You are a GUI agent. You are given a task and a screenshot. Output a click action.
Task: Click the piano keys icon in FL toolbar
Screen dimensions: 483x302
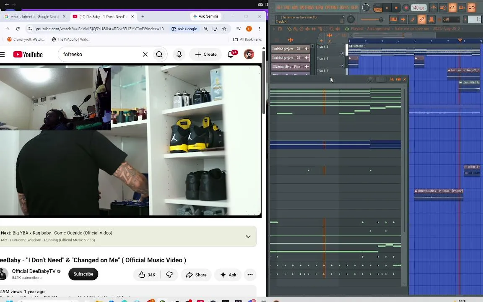point(393,19)
